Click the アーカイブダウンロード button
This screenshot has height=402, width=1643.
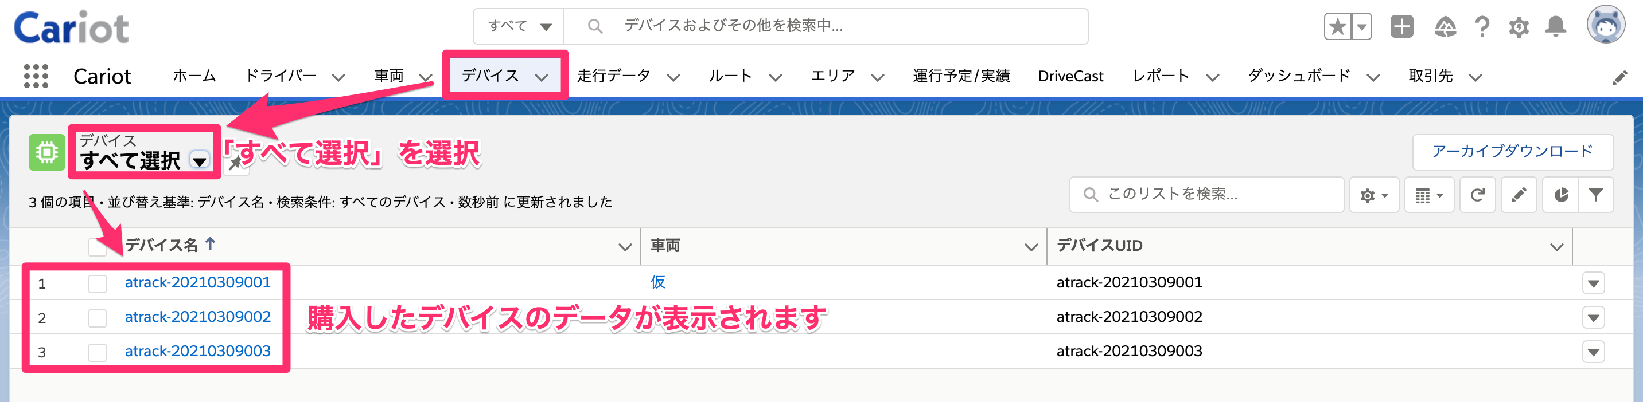(x=1512, y=152)
